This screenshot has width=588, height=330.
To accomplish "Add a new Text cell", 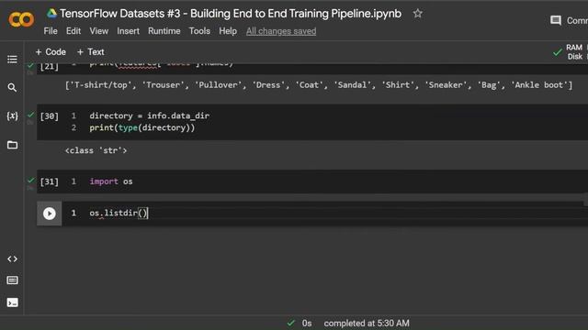I will [90, 52].
